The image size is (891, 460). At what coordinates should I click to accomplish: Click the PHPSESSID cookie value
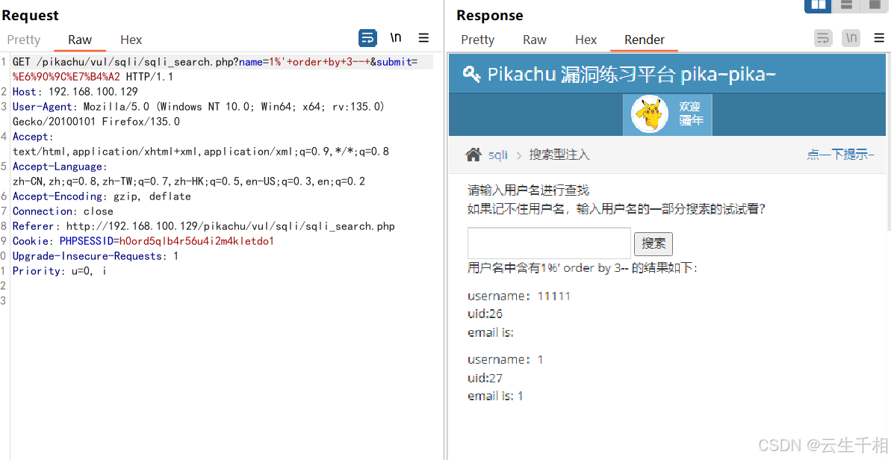point(196,240)
